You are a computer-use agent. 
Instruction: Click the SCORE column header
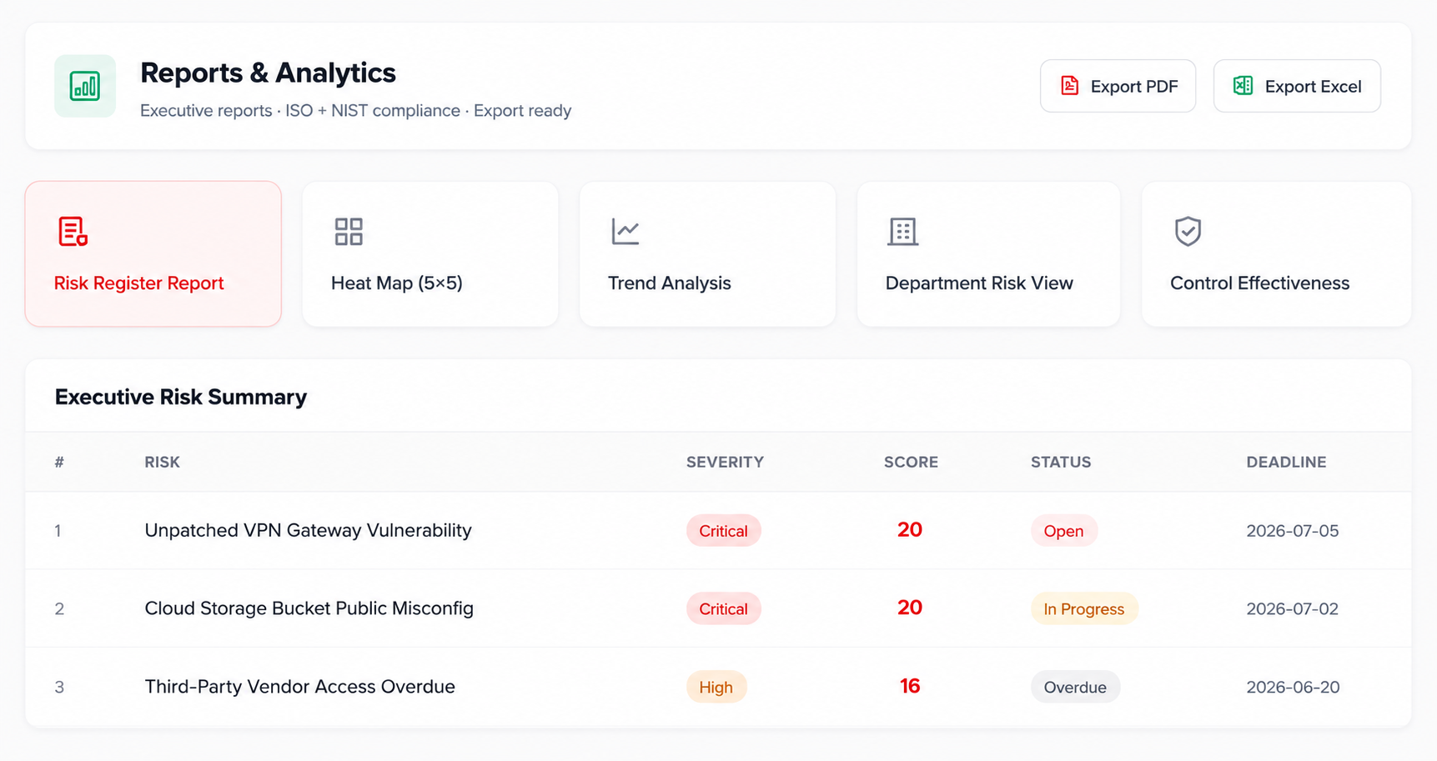(x=911, y=462)
